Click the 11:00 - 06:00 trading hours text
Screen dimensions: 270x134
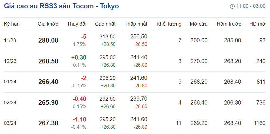click(x=251, y=6)
